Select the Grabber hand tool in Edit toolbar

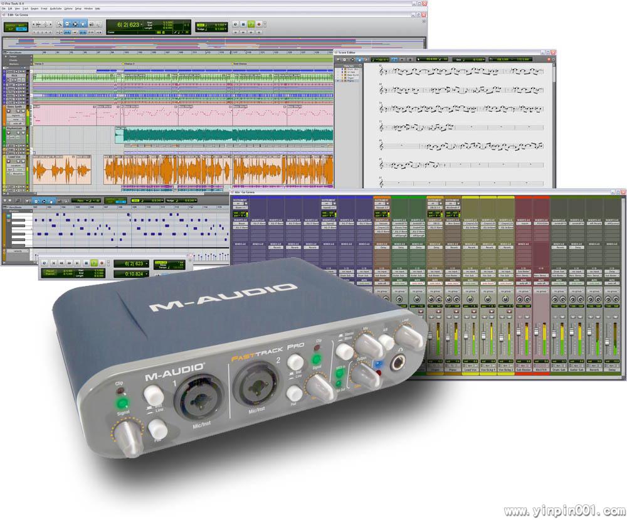[x=83, y=24]
